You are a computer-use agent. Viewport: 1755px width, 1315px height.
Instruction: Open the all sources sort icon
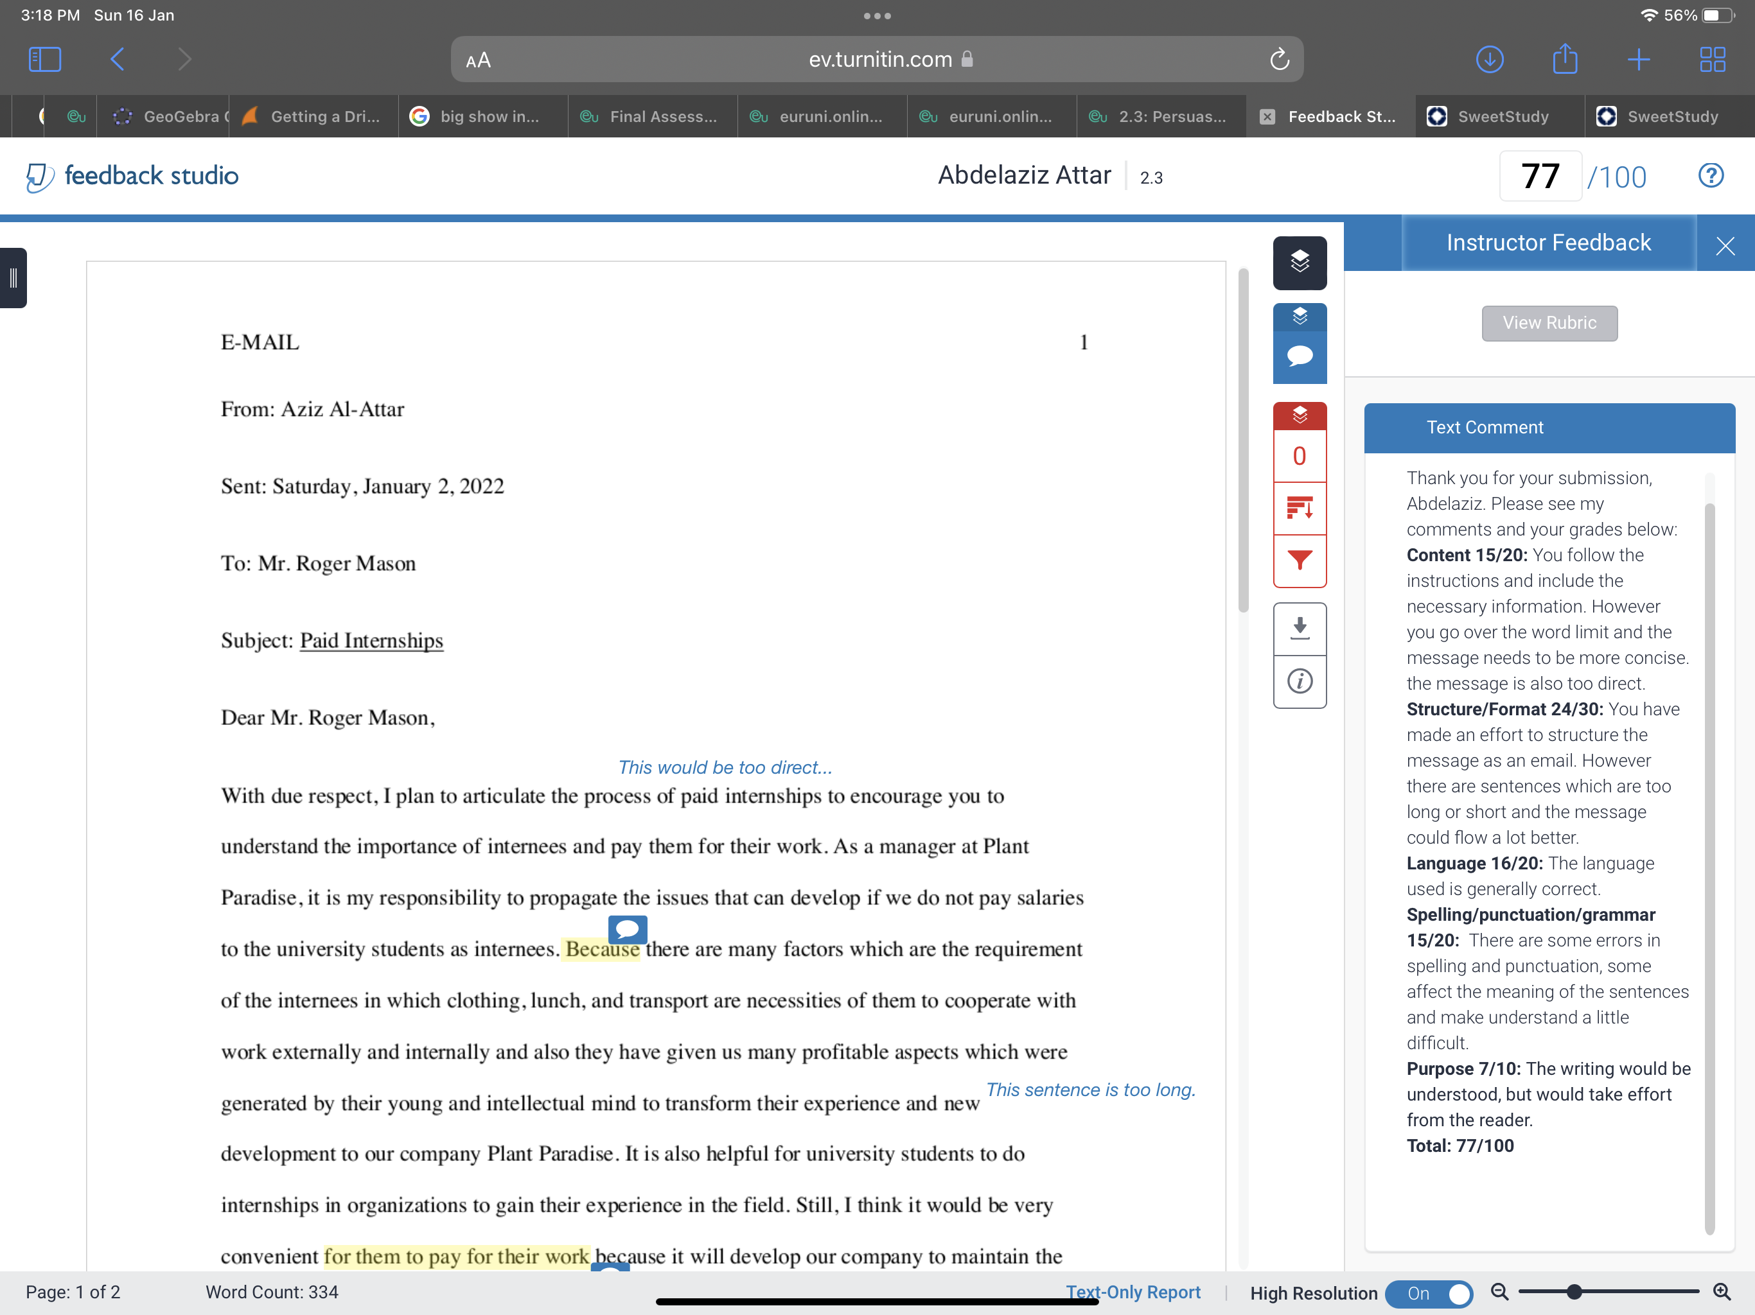click(1300, 509)
